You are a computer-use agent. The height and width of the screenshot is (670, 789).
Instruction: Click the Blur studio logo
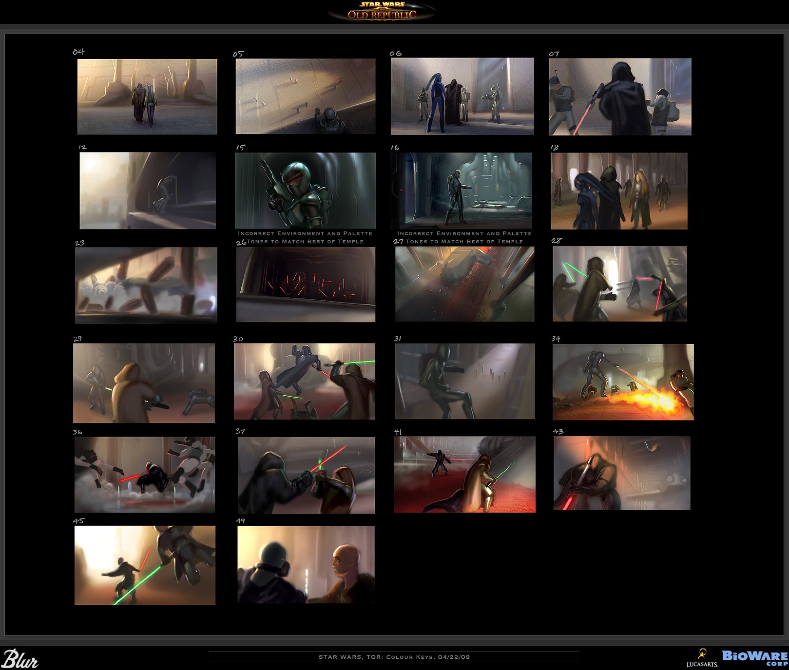click(20, 658)
